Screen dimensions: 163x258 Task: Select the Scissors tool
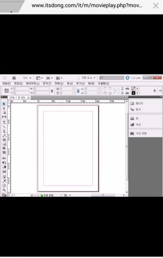[x=4, y=158]
